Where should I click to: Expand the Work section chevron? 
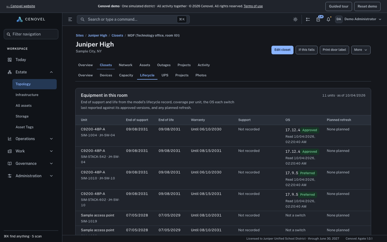(x=51, y=151)
